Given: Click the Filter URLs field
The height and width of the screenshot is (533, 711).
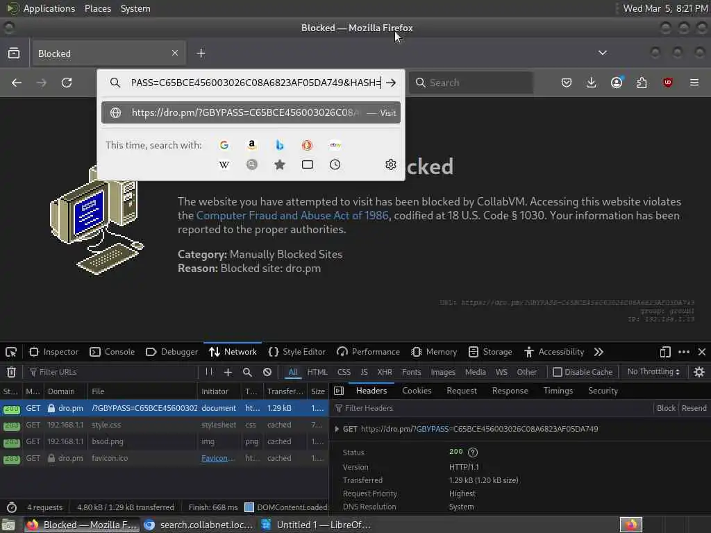Looking at the screenshot, I should pos(111,372).
